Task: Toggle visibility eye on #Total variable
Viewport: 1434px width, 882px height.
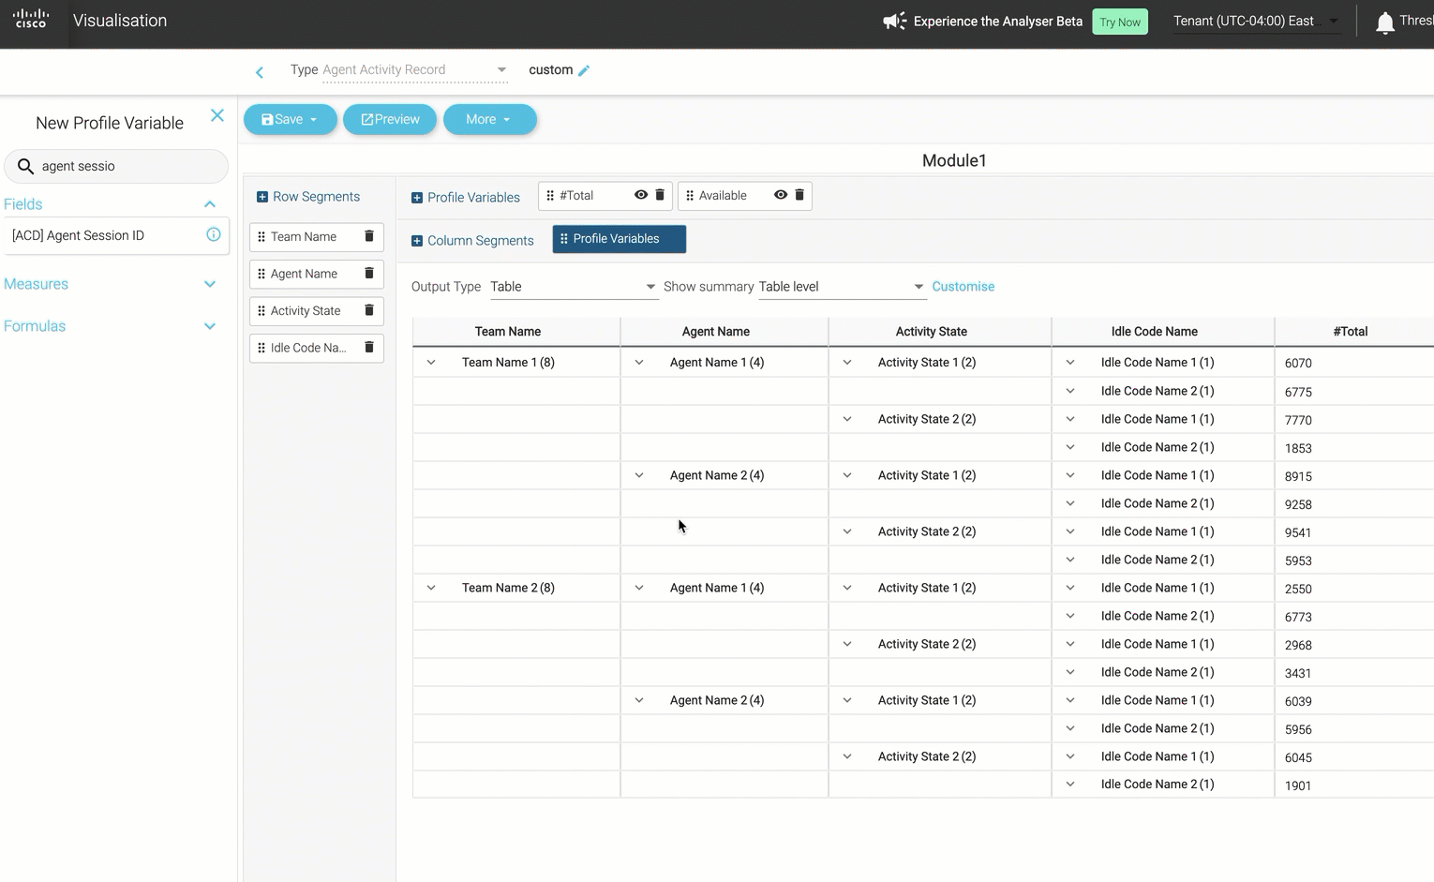Action: point(641,195)
